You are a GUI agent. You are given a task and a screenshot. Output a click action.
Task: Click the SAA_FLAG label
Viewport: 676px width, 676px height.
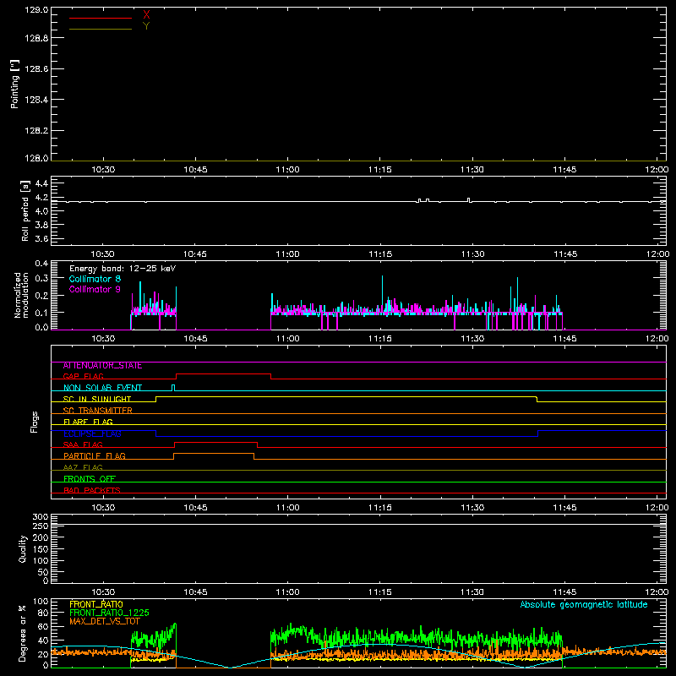point(83,444)
